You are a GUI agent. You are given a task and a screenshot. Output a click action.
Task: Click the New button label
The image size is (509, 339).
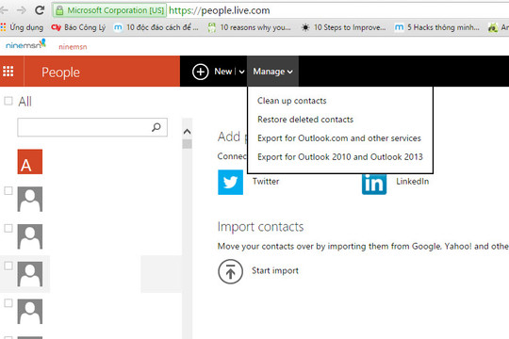click(x=223, y=72)
